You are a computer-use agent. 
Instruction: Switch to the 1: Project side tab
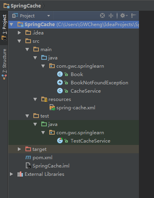pyautogui.click(x=4, y=28)
